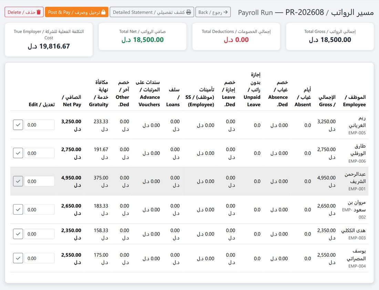The image size is (379, 290).
Task: Confirm edit for EMP-002 row checkmark
Action: pos(18,209)
